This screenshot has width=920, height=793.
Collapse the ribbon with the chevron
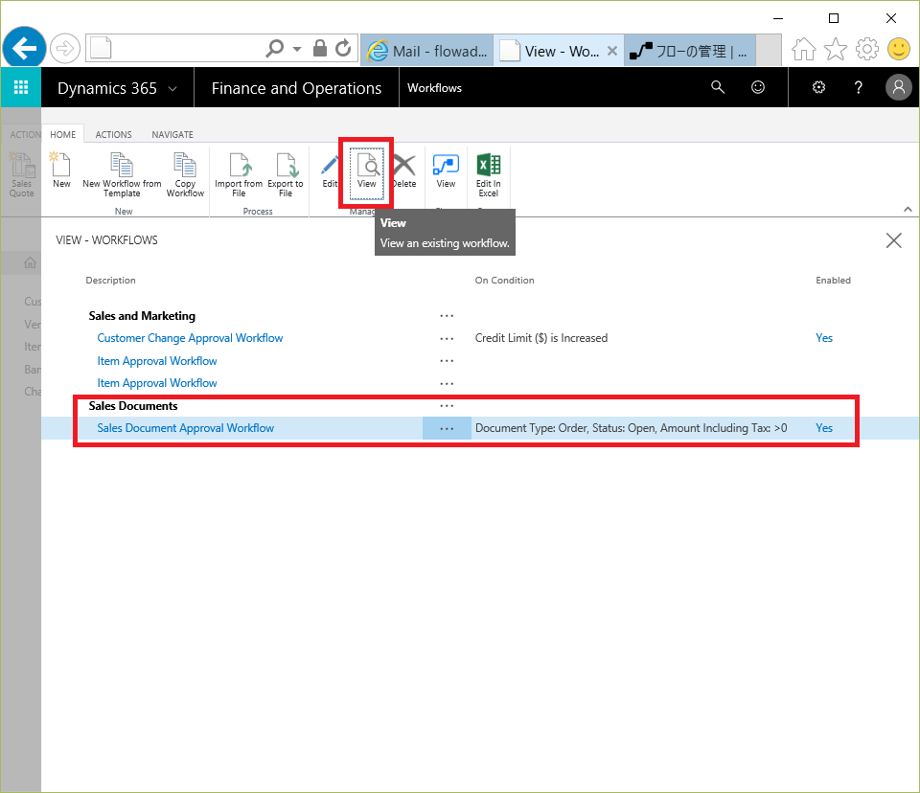click(x=908, y=210)
